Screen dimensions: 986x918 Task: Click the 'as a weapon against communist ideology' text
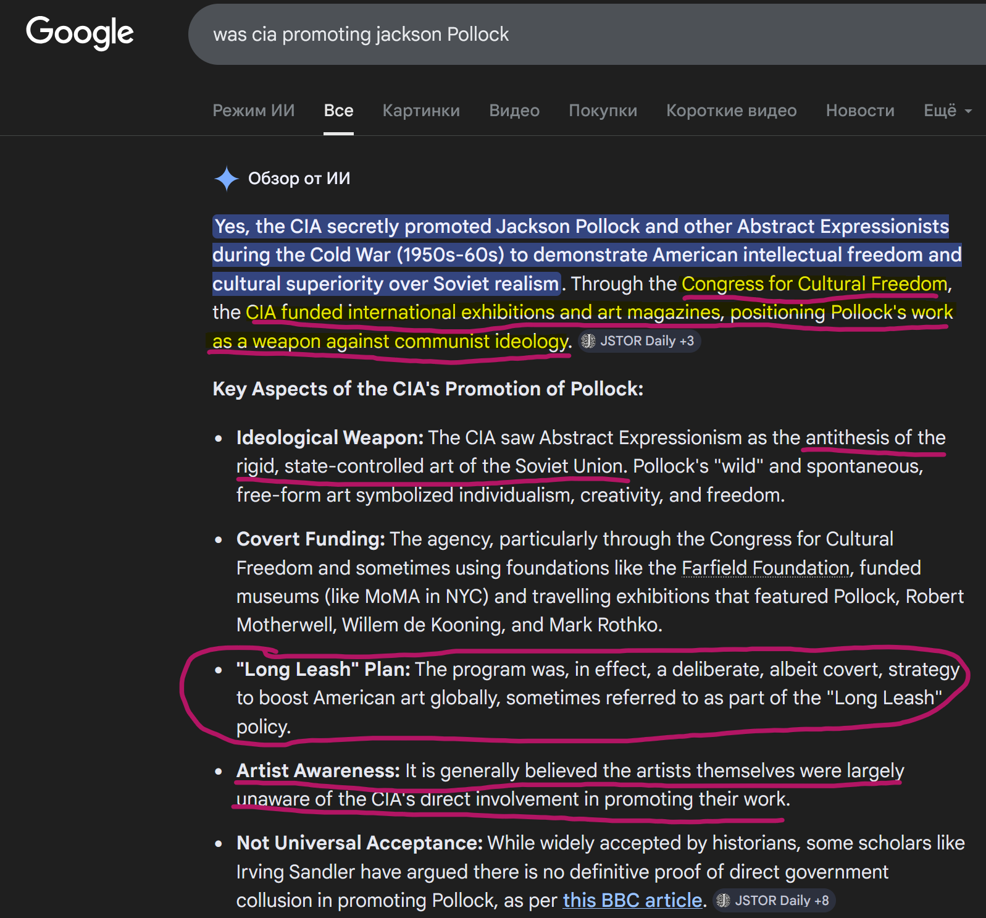tap(390, 341)
